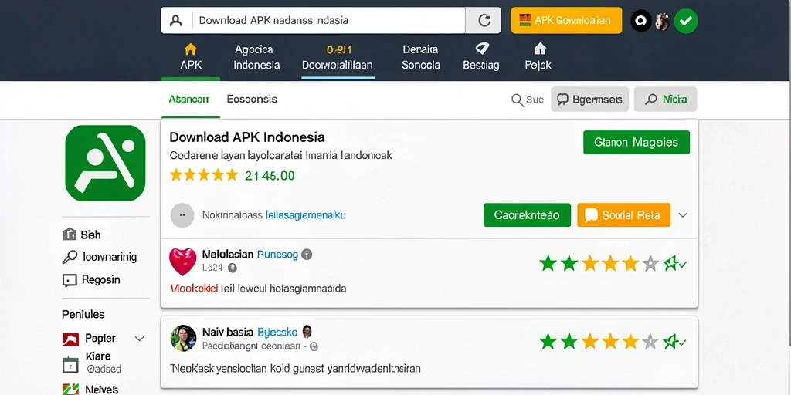
Task: Click the red heart review avatar
Action: pos(182,262)
